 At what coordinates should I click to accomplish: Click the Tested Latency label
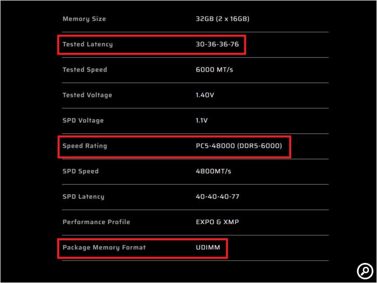point(87,44)
